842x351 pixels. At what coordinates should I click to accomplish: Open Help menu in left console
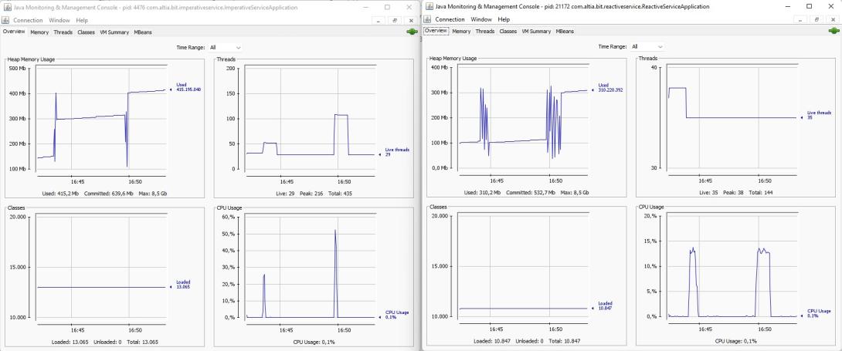pyautogui.click(x=82, y=19)
